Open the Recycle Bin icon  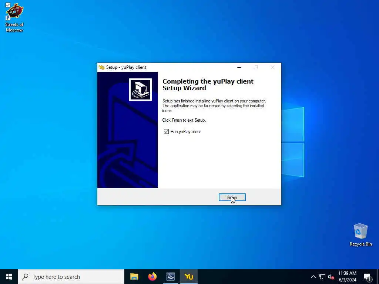tap(360, 235)
